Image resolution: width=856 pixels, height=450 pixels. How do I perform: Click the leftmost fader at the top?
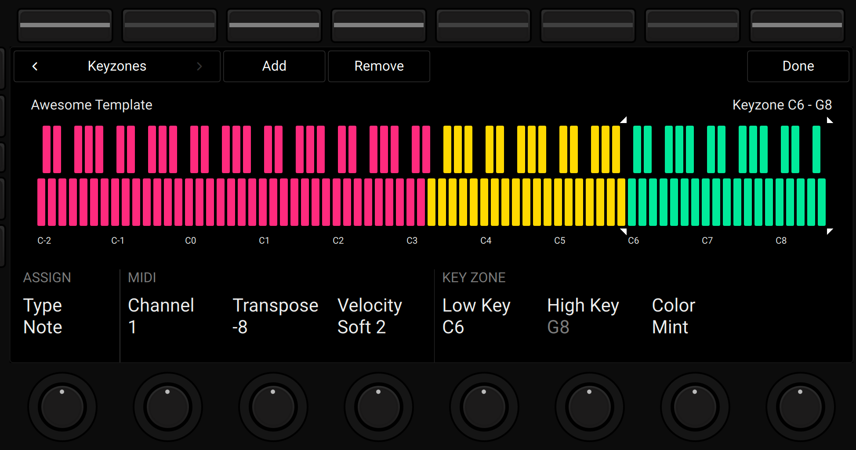coord(65,25)
